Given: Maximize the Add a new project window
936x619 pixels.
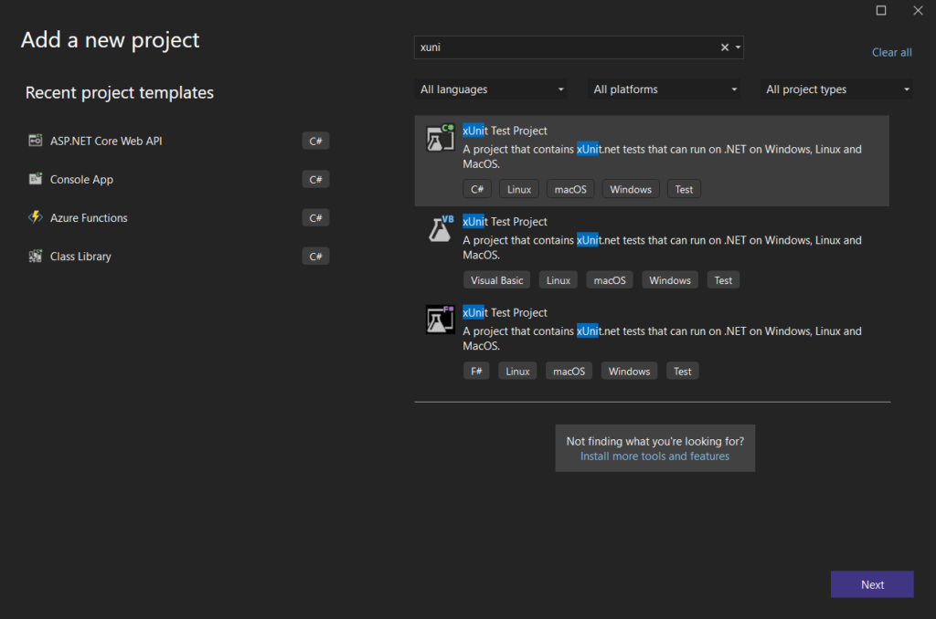Looking at the screenshot, I should tap(881, 10).
